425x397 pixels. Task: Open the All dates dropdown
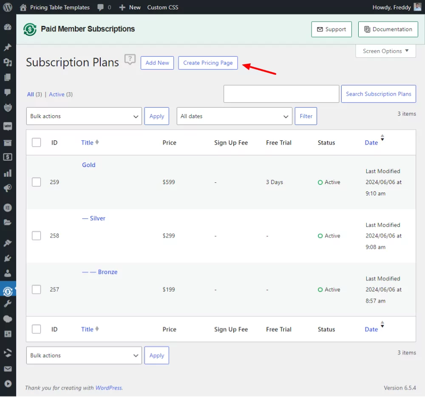[x=235, y=116]
